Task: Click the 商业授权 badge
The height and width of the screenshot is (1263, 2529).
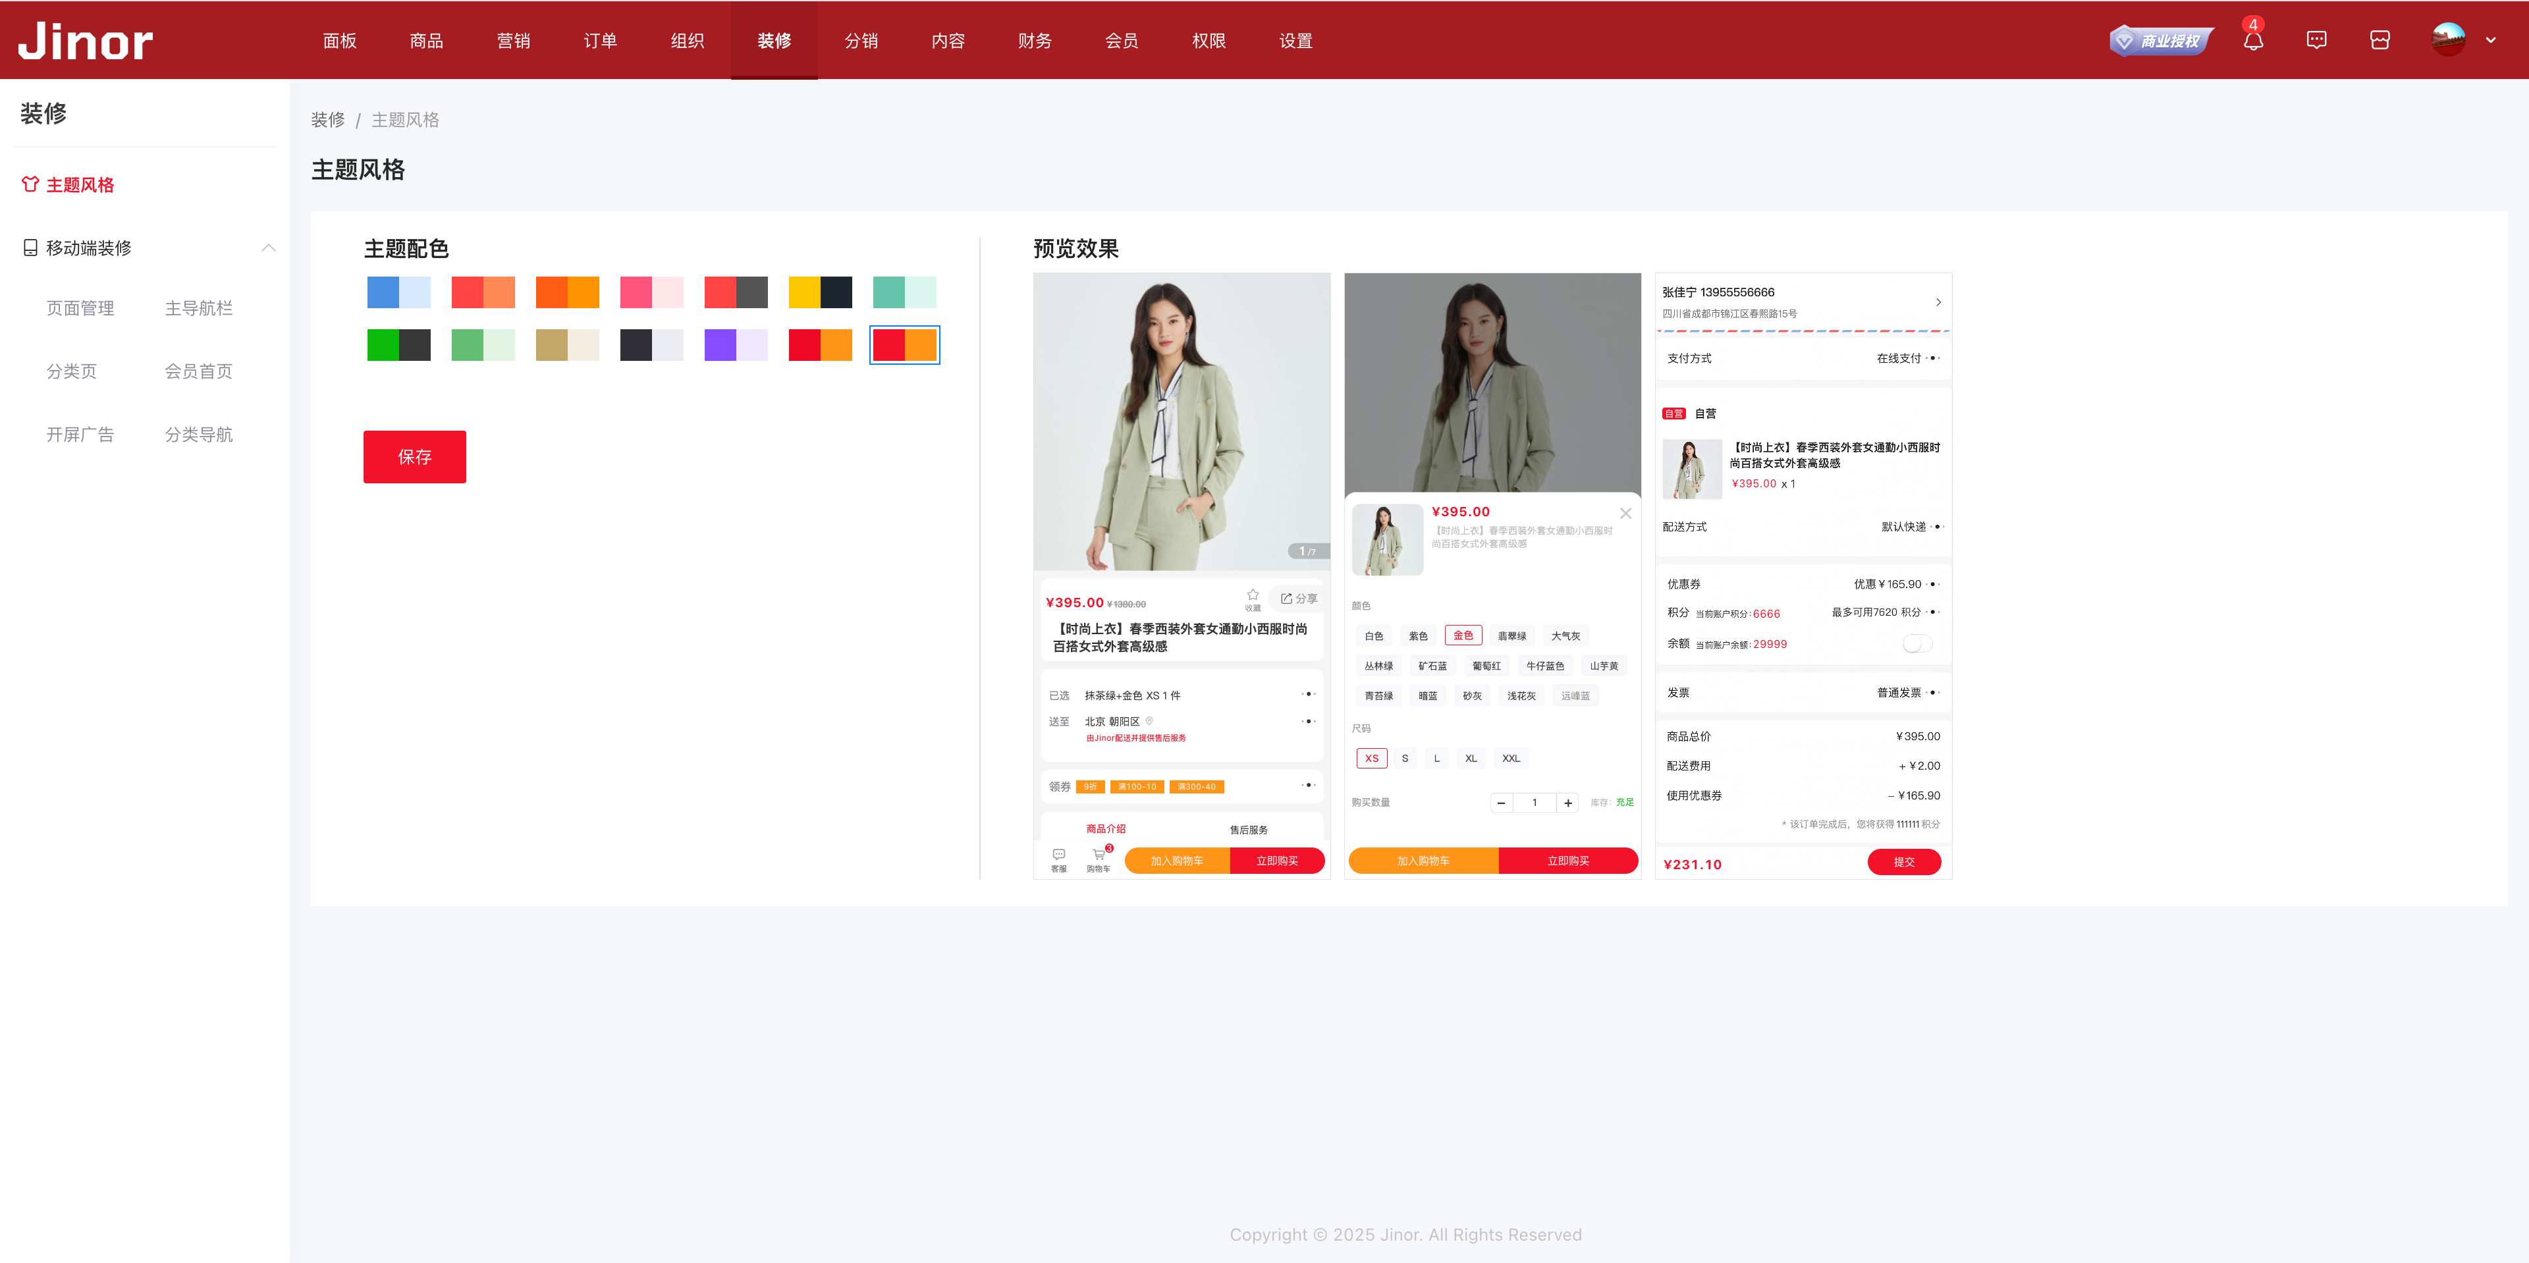Action: click(2162, 40)
